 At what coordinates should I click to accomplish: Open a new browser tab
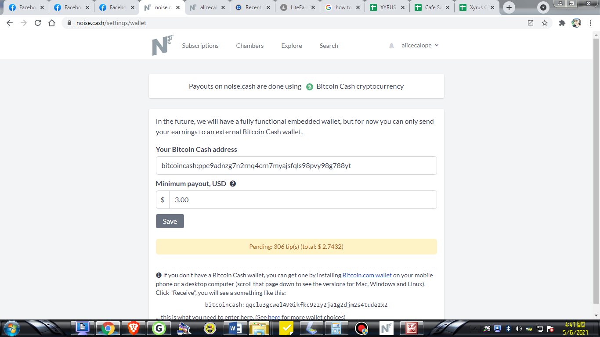pos(509,7)
